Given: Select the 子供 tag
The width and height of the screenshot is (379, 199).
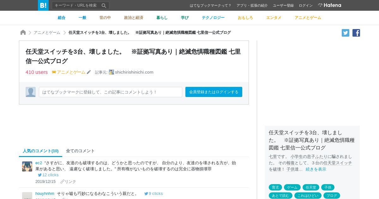Looking at the screenshot, I should (x=328, y=187).
